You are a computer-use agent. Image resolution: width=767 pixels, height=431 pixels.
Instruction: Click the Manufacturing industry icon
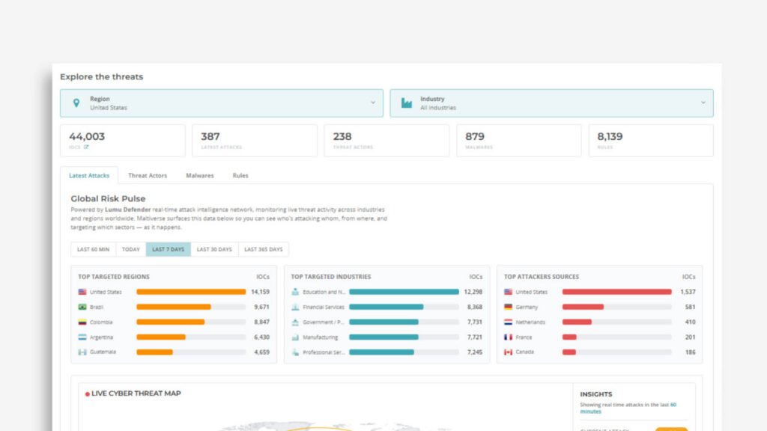(295, 337)
